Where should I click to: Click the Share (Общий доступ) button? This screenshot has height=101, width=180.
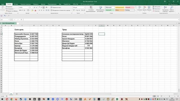click(173, 4)
